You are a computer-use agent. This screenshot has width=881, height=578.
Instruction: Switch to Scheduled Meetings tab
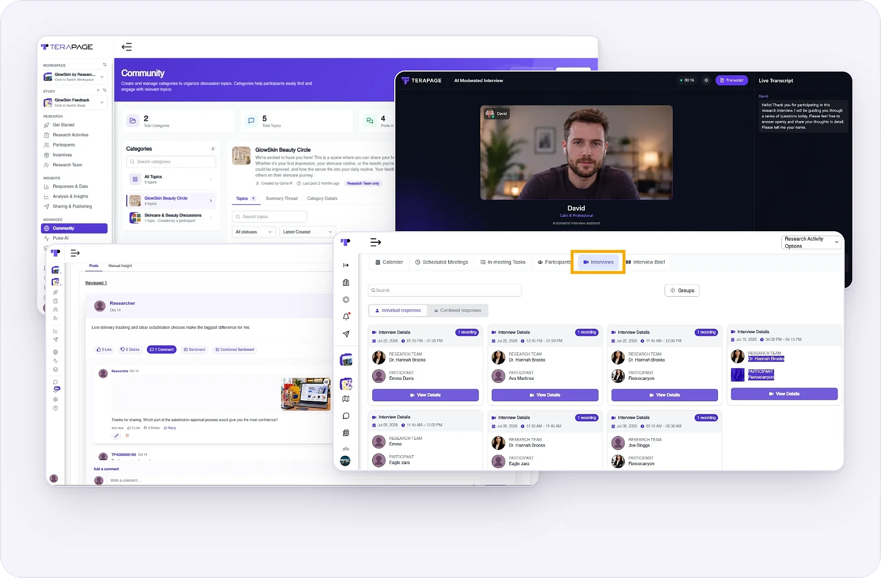tap(442, 262)
